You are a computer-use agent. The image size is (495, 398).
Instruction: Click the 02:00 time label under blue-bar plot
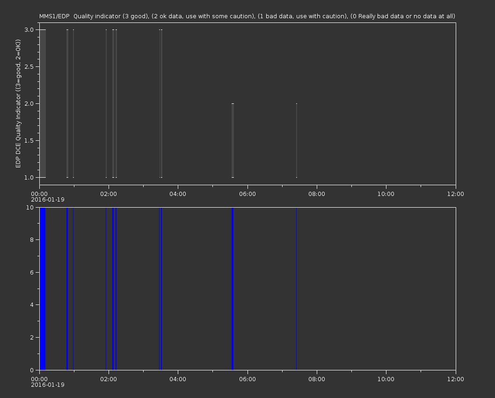click(109, 379)
